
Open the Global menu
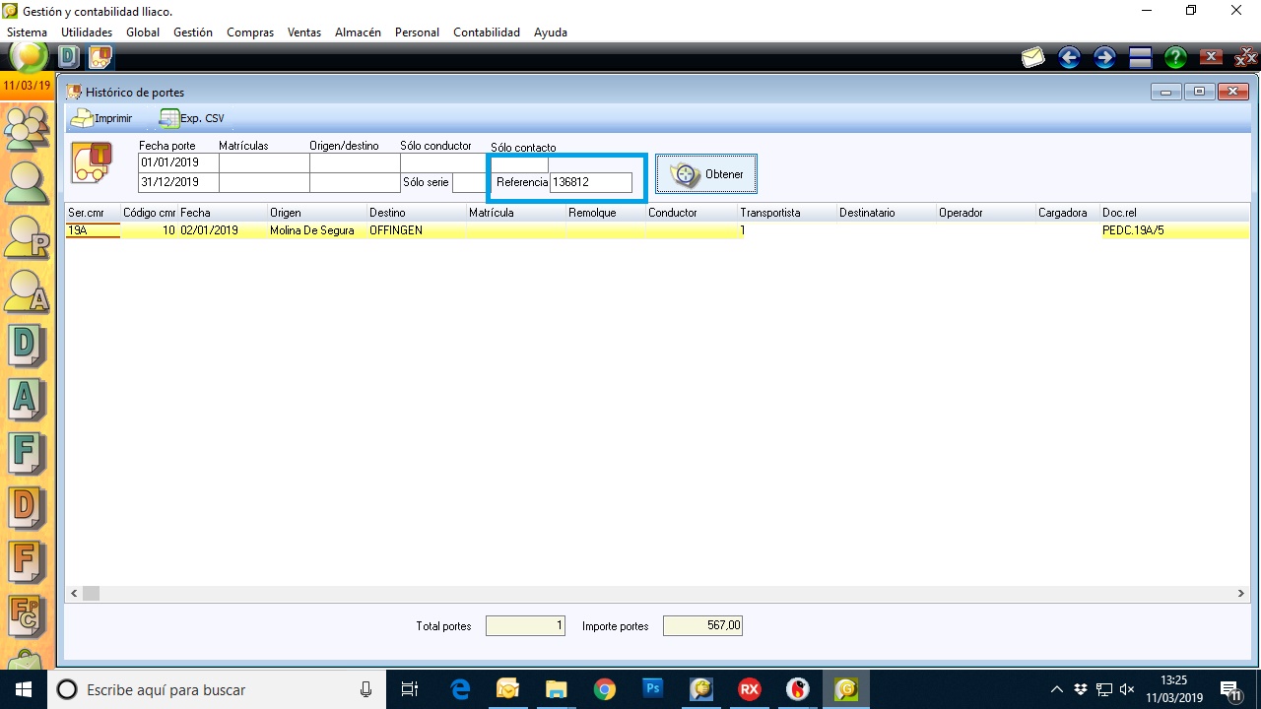(x=143, y=32)
